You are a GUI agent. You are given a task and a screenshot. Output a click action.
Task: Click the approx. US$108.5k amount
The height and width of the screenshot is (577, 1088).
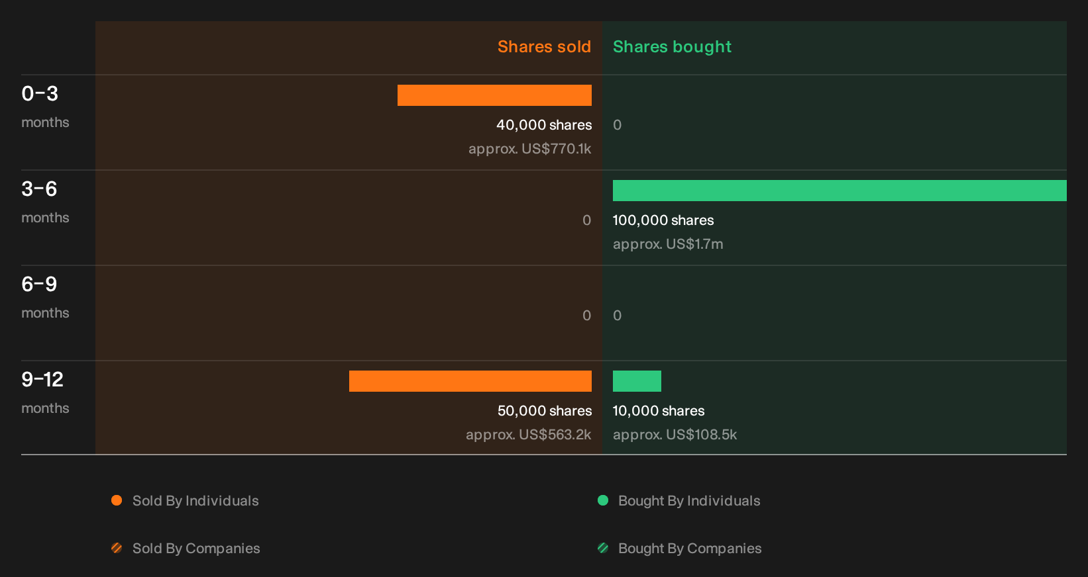(675, 435)
